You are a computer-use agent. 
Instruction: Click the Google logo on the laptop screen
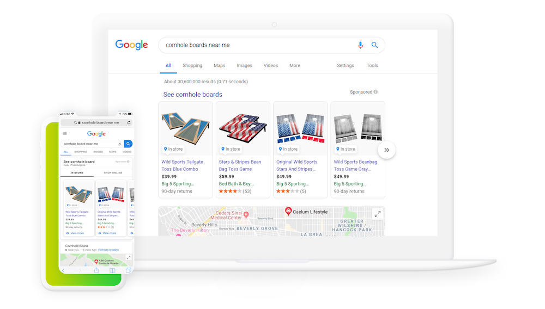coord(131,45)
